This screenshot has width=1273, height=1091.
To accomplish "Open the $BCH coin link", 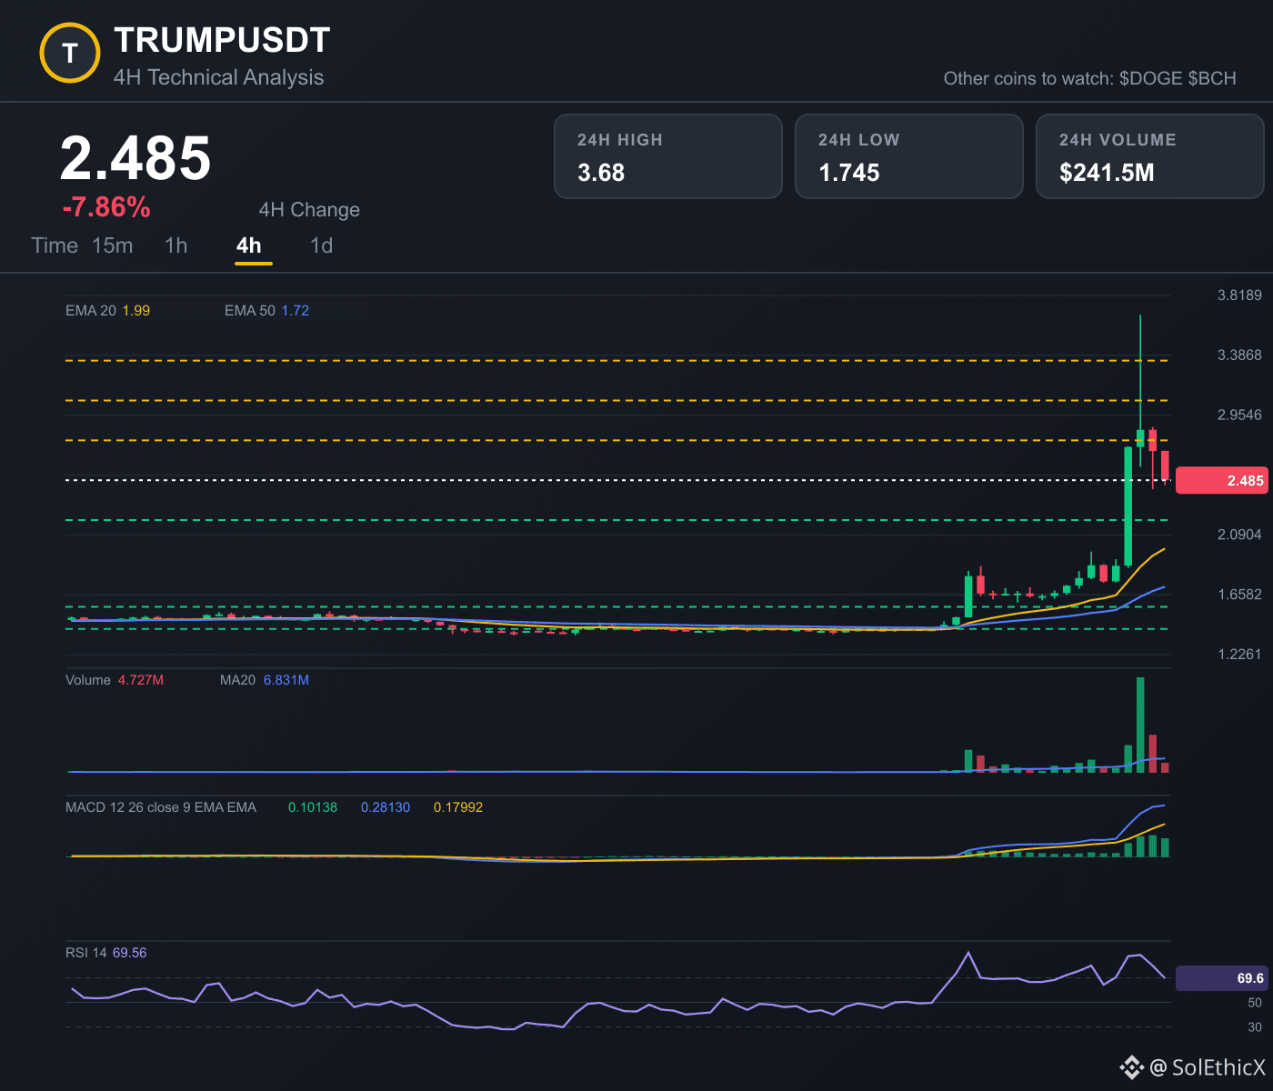I will point(1212,78).
